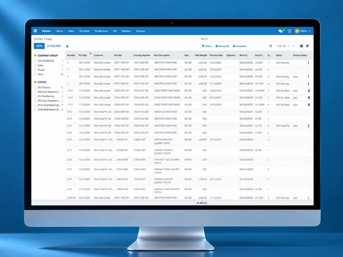Go to next page arrow
The height and width of the screenshot is (257, 343).
tap(293, 46)
